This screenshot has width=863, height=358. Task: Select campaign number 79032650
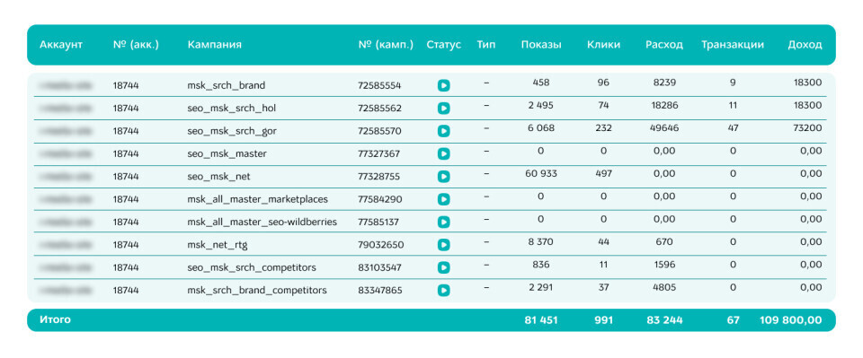(x=380, y=245)
